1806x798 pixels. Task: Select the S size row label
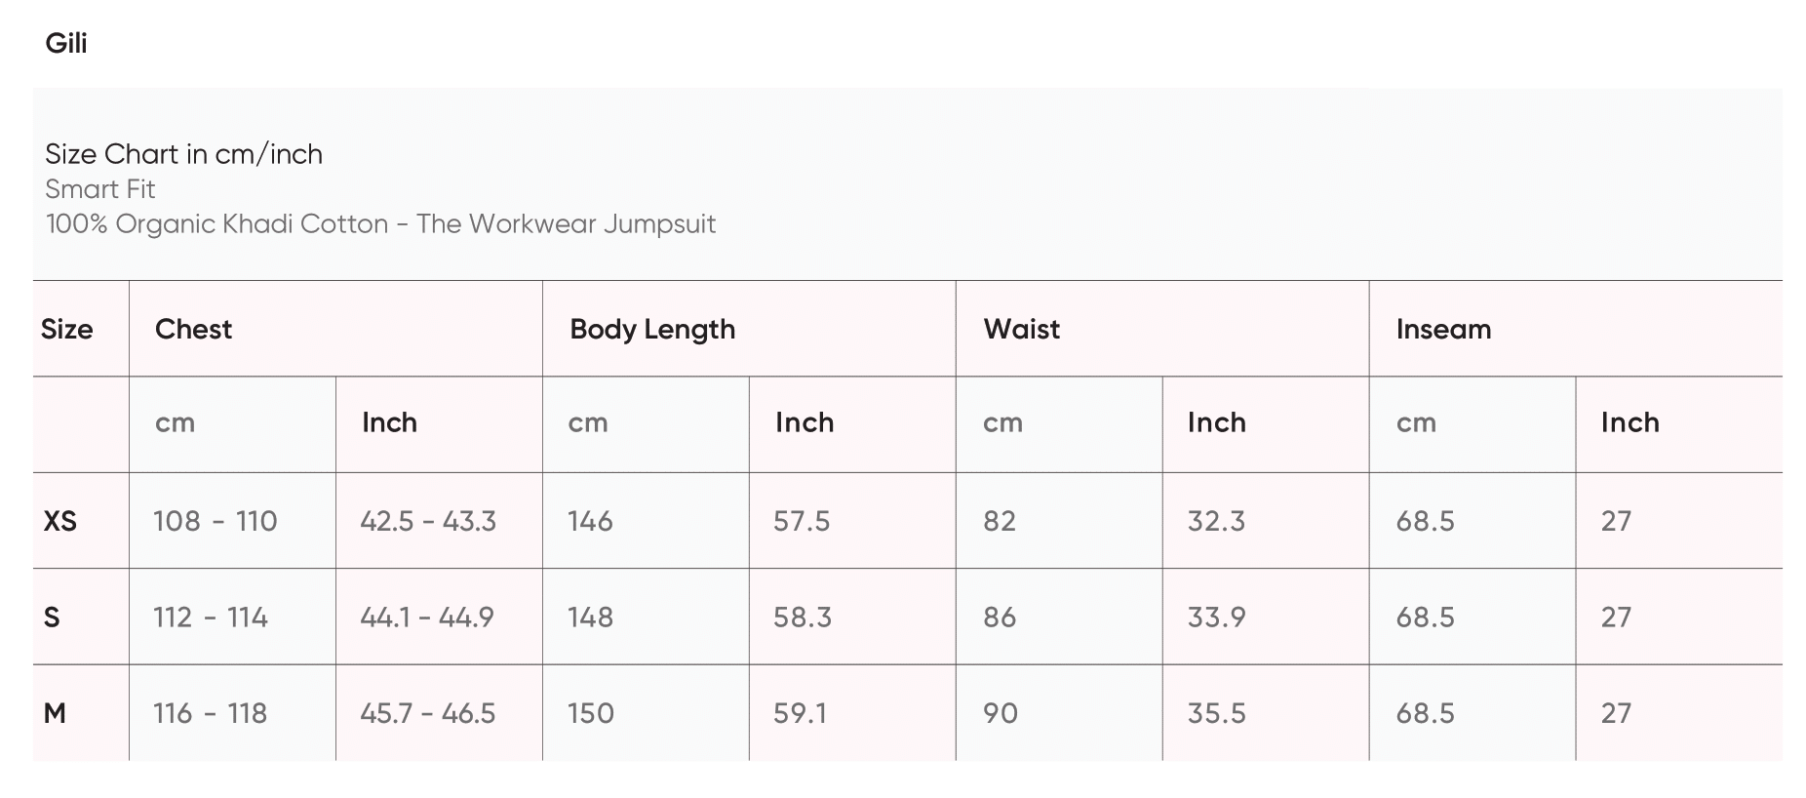[52, 618]
